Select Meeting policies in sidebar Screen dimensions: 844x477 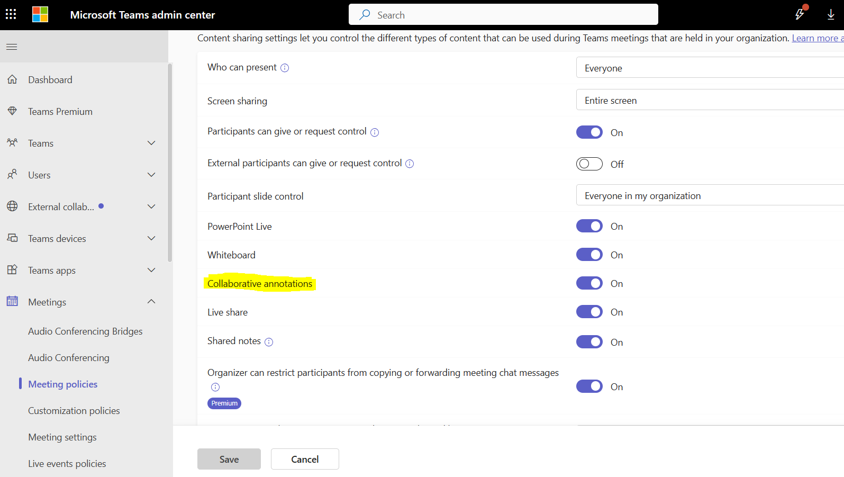(63, 384)
